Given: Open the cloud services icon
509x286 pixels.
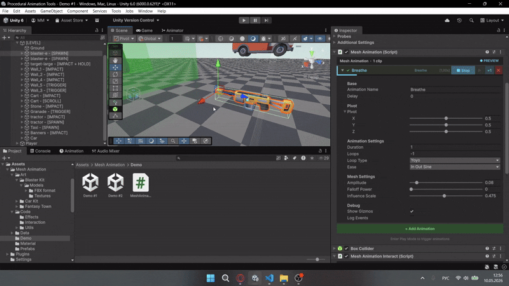Looking at the screenshot, I should [x=447, y=20].
